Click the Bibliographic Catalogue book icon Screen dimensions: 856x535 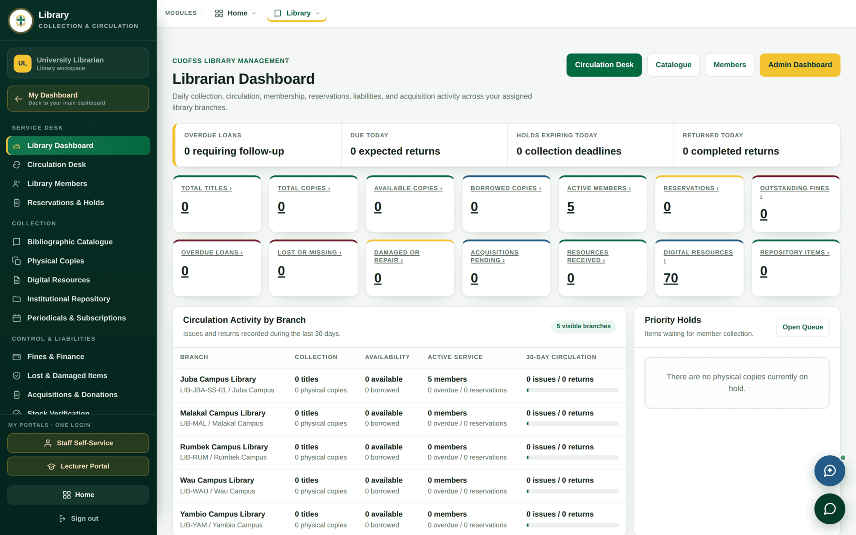[x=16, y=242]
